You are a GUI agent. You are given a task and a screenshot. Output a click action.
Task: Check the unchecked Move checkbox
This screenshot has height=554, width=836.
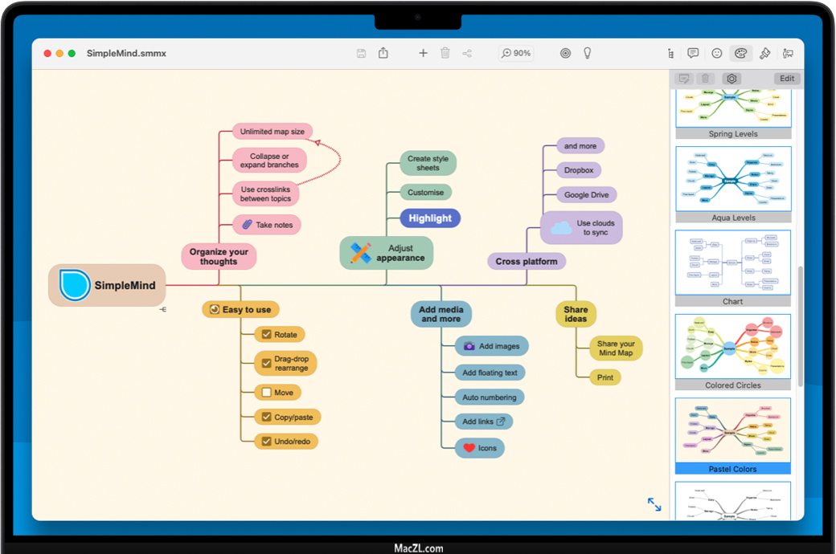coord(267,393)
